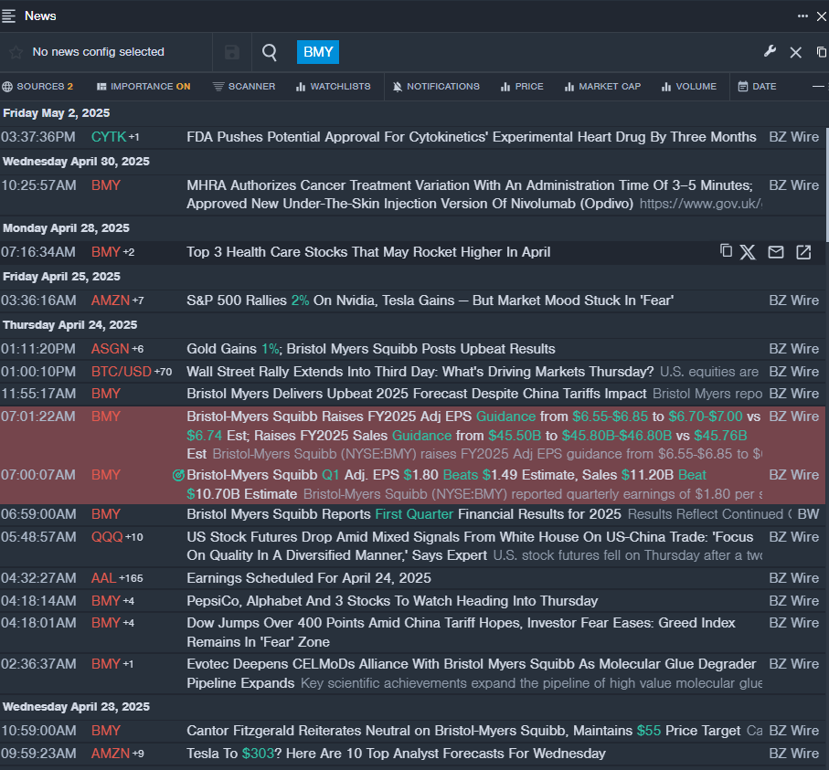Open the Cantor Fitzgerald Reiterates Neutral headline
This screenshot has height=770, width=829.
463,731
